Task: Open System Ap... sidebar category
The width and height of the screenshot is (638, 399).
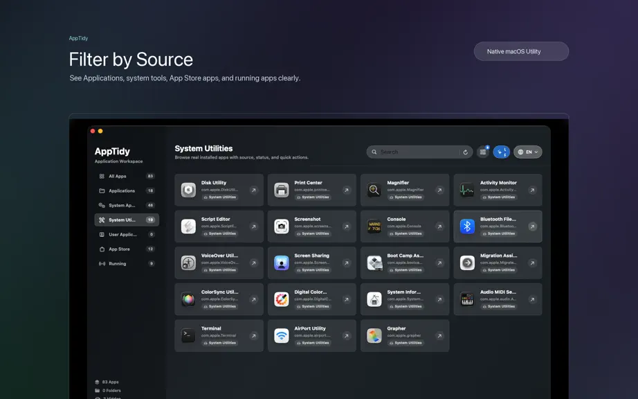Action: (x=127, y=205)
